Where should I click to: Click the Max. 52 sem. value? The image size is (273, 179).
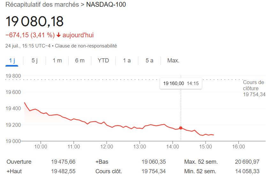246,162
